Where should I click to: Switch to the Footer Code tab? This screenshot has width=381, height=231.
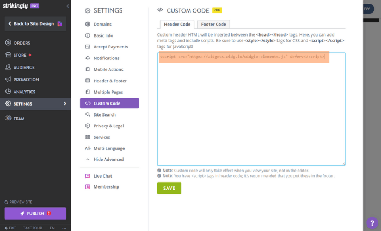coord(213,25)
